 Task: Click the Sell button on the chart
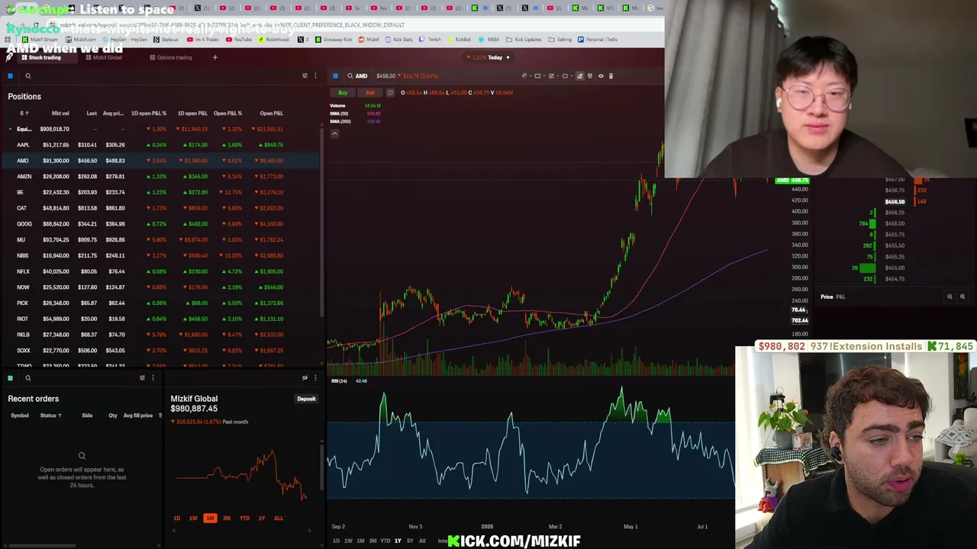point(369,92)
